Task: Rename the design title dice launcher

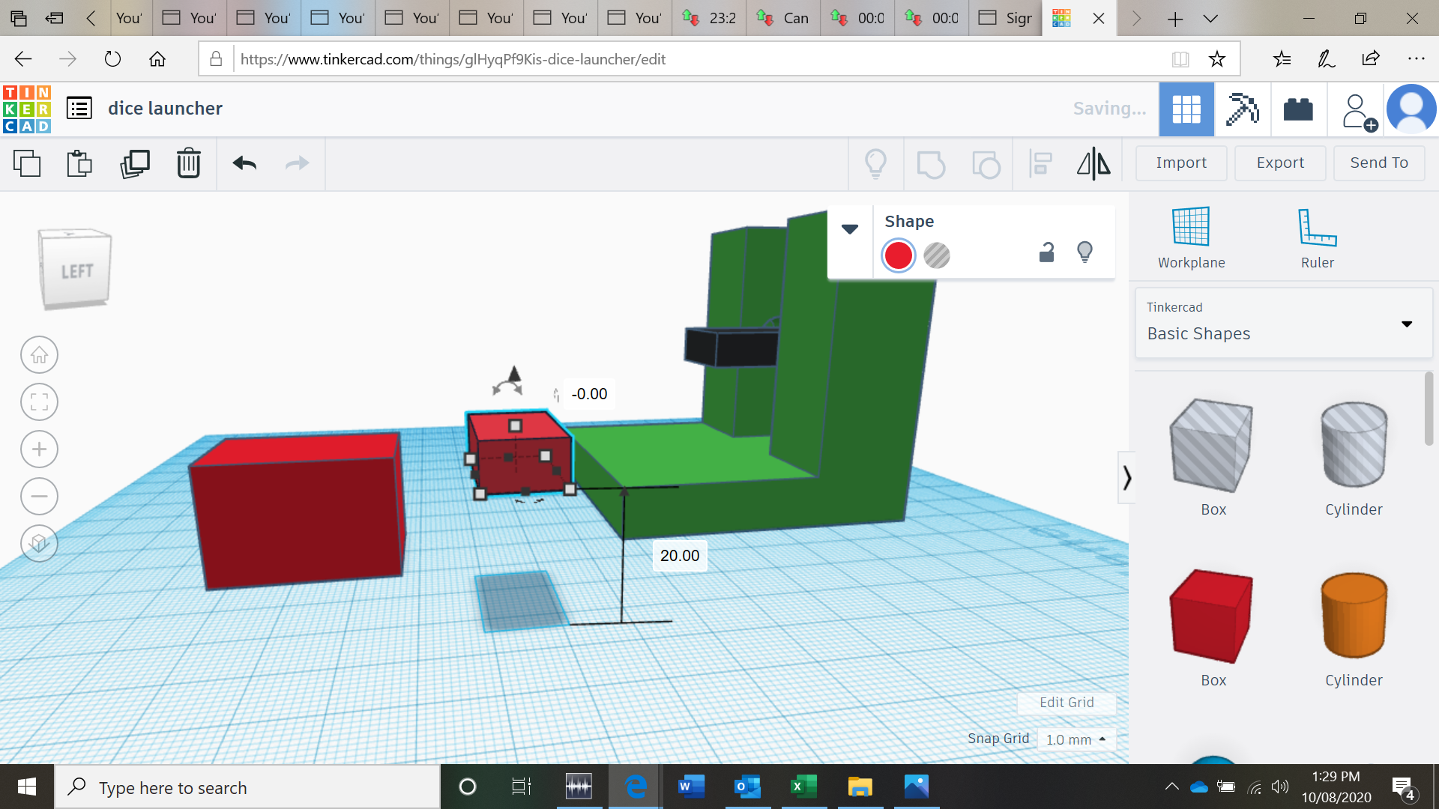Action: (165, 109)
